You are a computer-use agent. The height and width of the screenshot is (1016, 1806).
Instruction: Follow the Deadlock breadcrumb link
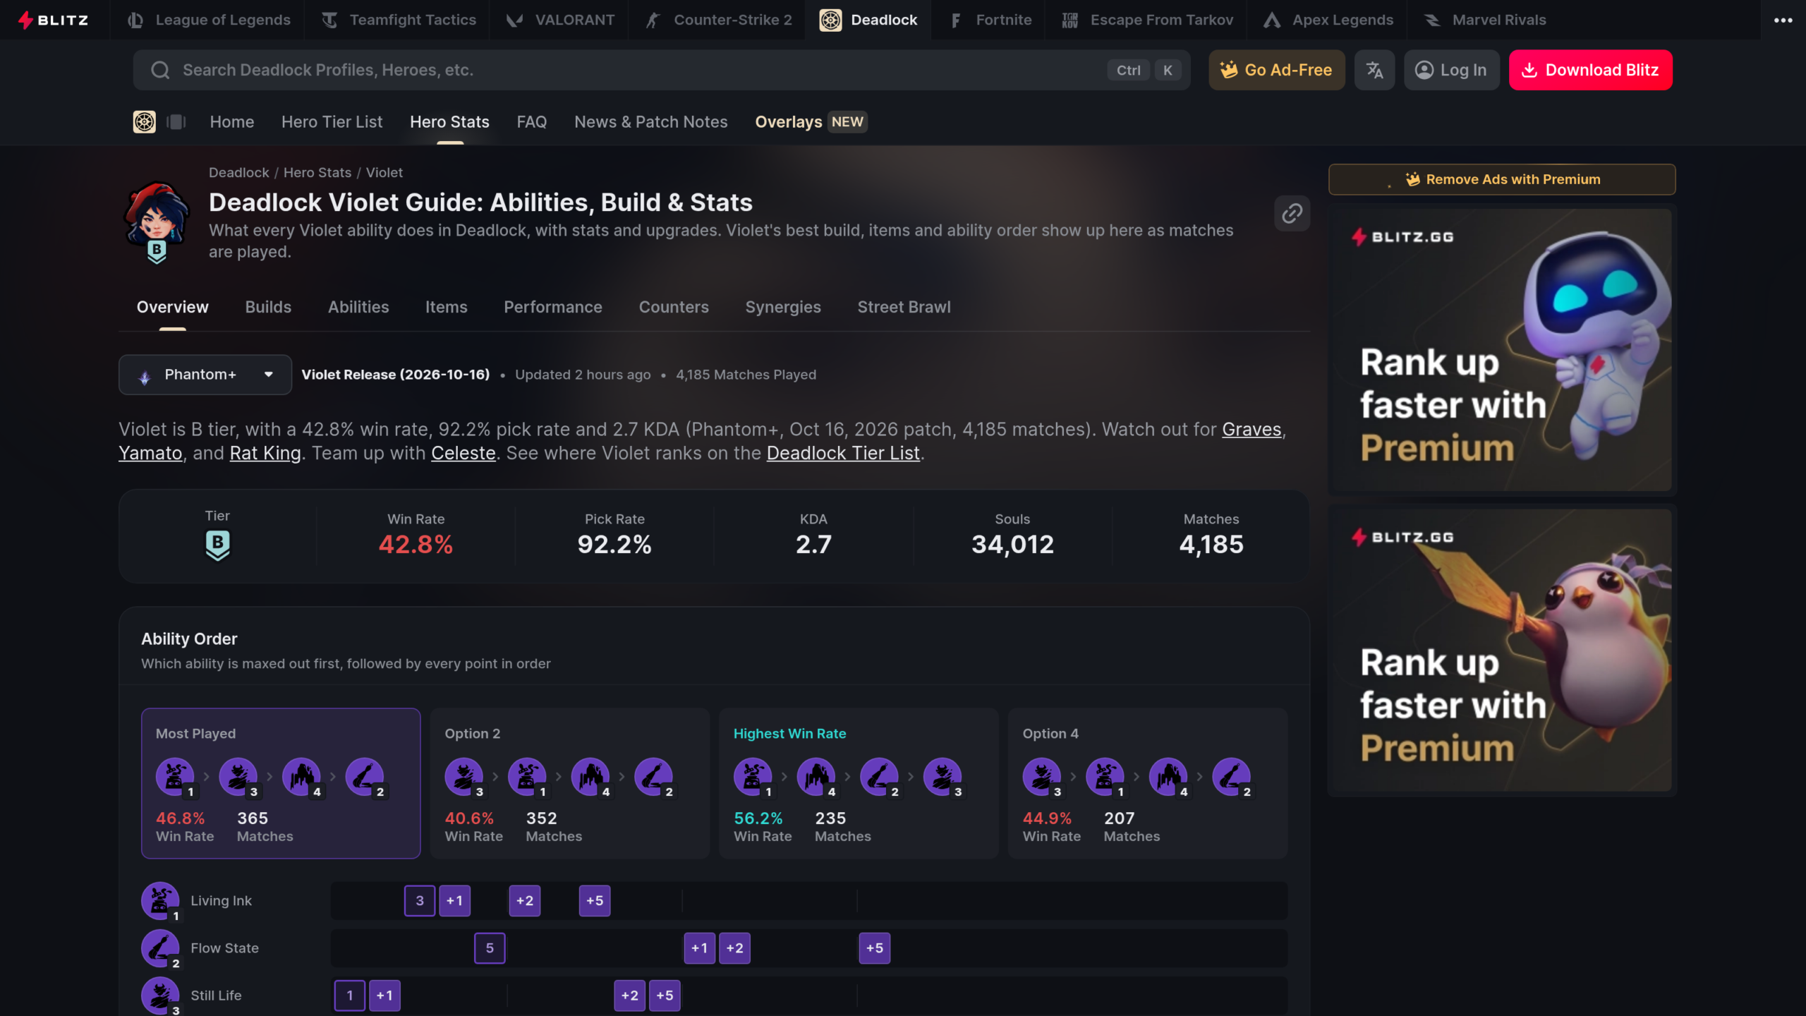238,173
